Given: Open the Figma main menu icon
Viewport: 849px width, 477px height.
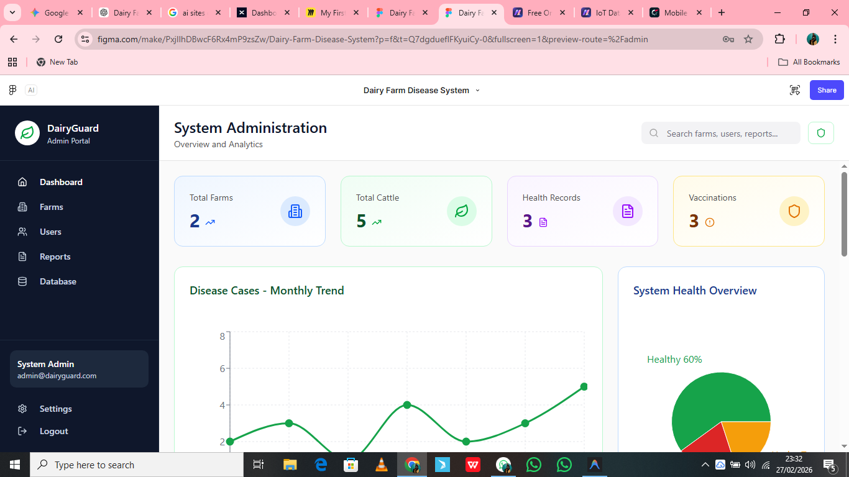Looking at the screenshot, I should pyautogui.click(x=12, y=90).
